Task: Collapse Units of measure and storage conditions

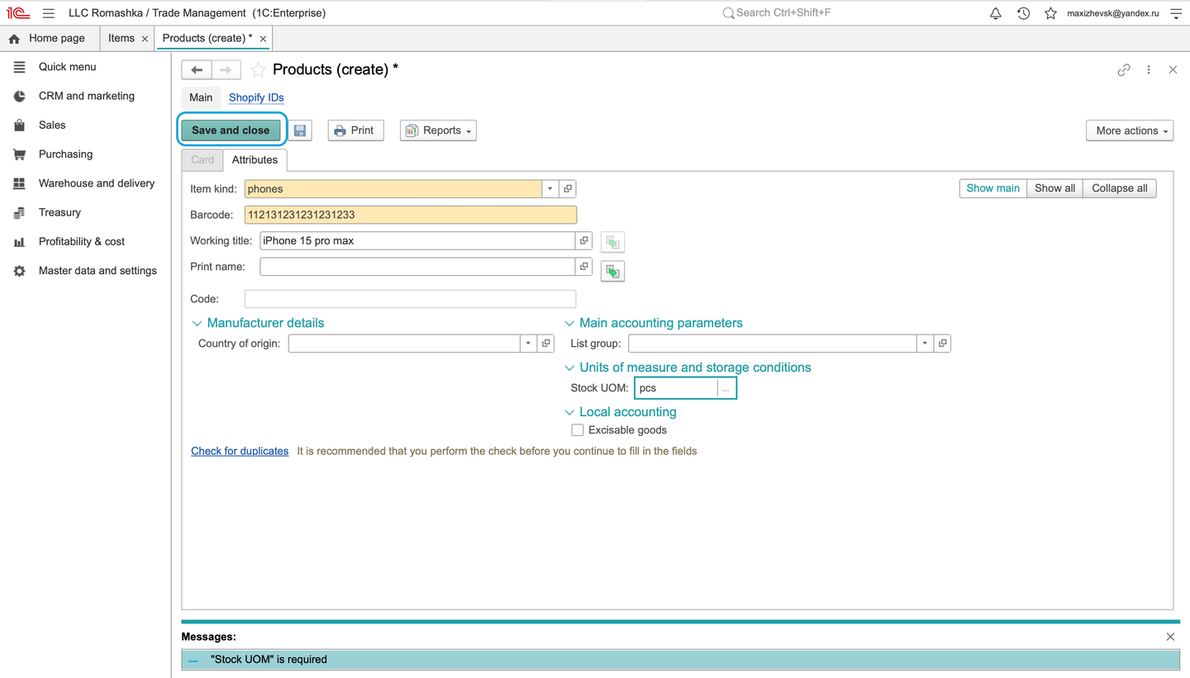Action: (x=569, y=368)
